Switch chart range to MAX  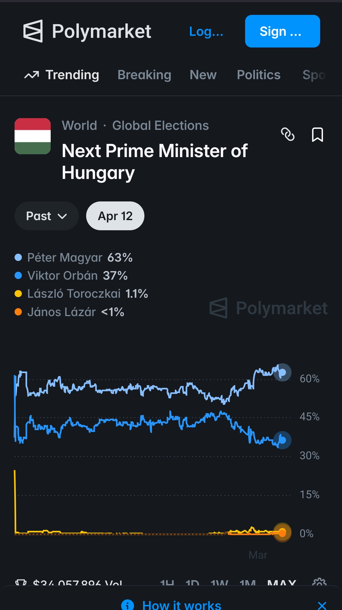pos(282,583)
